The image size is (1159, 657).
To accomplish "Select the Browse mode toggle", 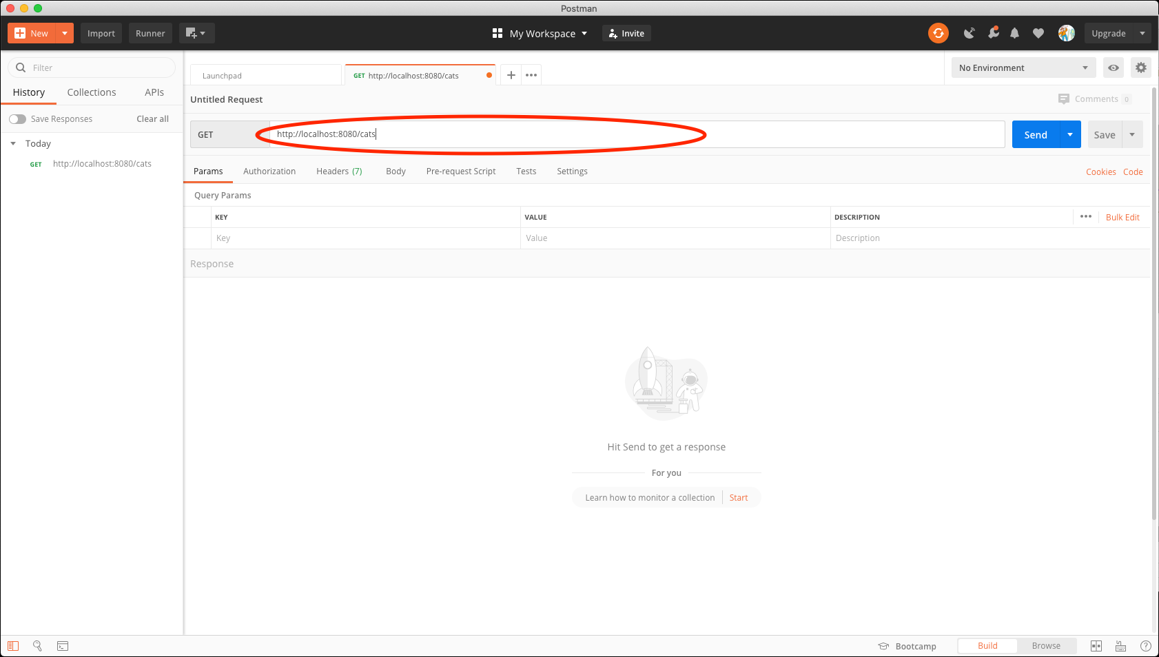I will (1046, 646).
